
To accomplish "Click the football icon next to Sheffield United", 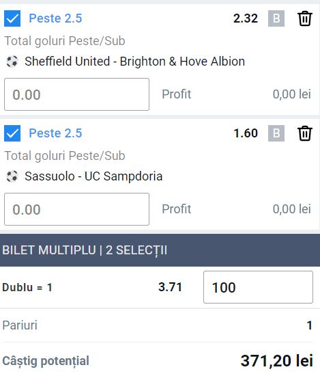I will (x=12, y=62).
